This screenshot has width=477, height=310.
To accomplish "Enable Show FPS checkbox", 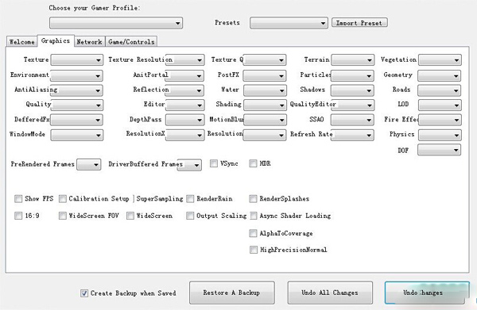I will [x=18, y=199].
